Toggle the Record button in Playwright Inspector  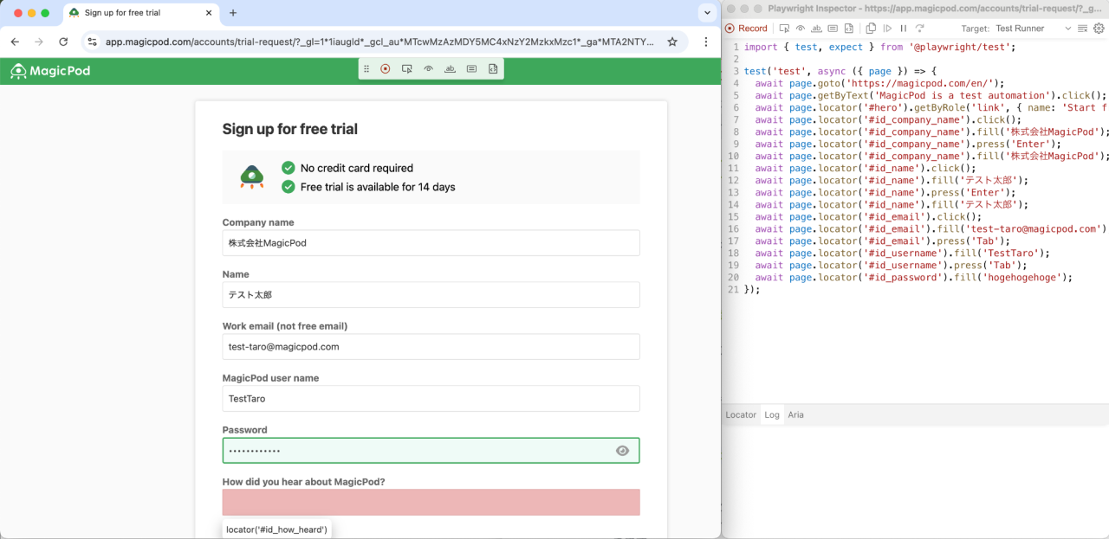pyautogui.click(x=746, y=29)
